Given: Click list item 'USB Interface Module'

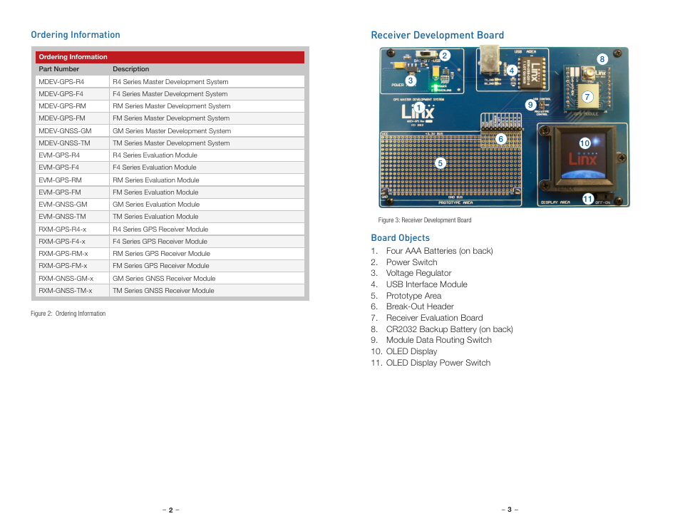Looking at the screenshot, I should 427,284.
